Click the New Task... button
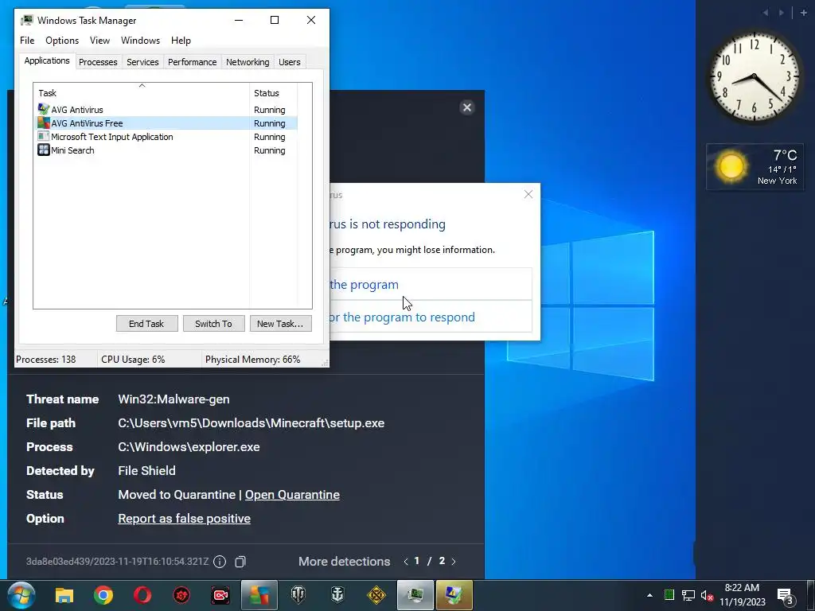Screen dimensions: 815x611 [x=281, y=324]
